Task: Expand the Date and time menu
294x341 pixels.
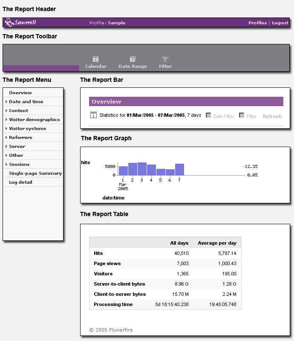Action: click(x=26, y=102)
